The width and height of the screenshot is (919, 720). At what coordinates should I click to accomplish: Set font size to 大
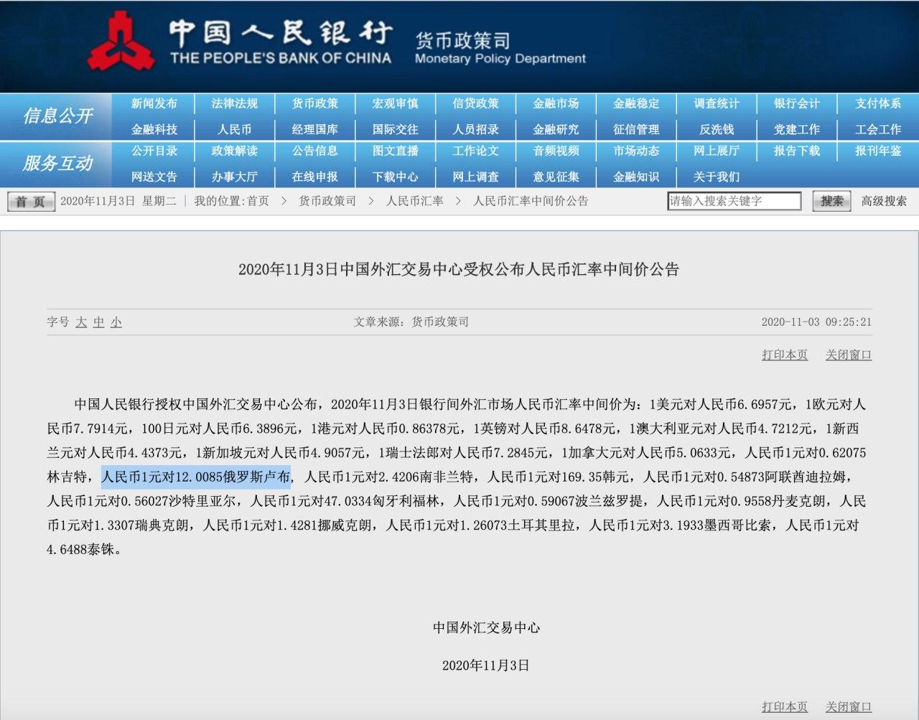pyautogui.click(x=81, y=322)
